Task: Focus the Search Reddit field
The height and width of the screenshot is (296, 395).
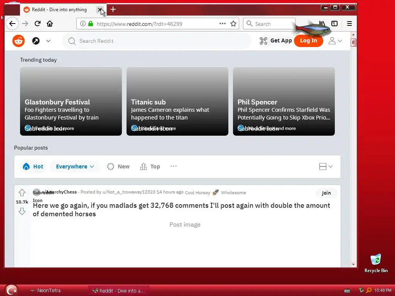Action: point(157,41)
